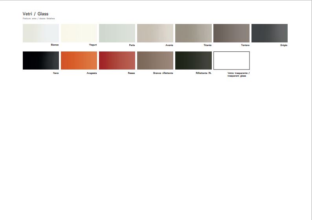Click the Titanio label text
312x220 pixels.
point(207,45)
